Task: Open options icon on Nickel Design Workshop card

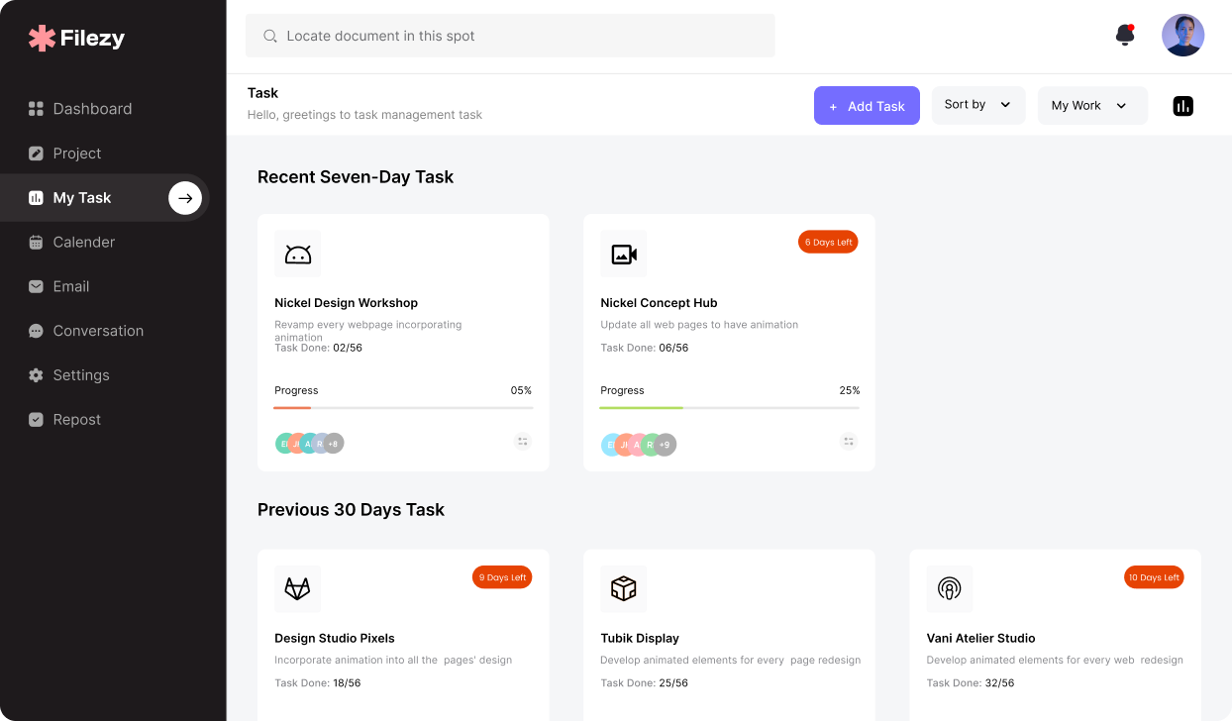Action: [523, 442]
